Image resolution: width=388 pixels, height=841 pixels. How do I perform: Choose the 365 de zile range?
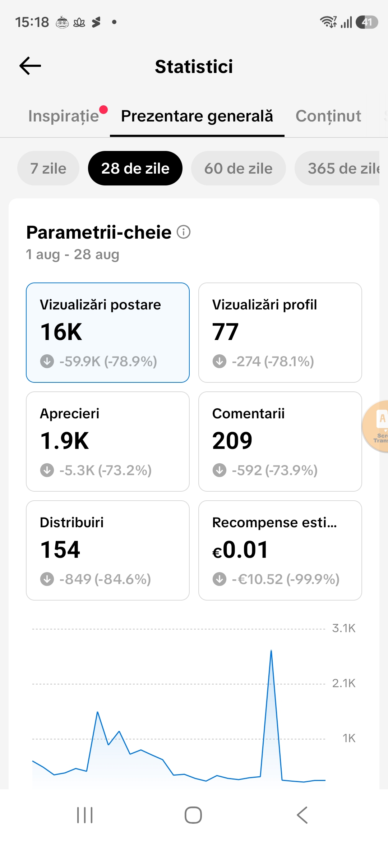pyautogui.click(x=337, y=168)
